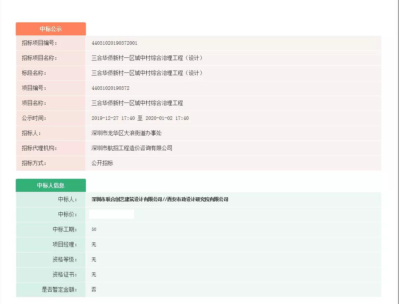
Task: Click the 中标价 label
Action: [x=68, y=214]
